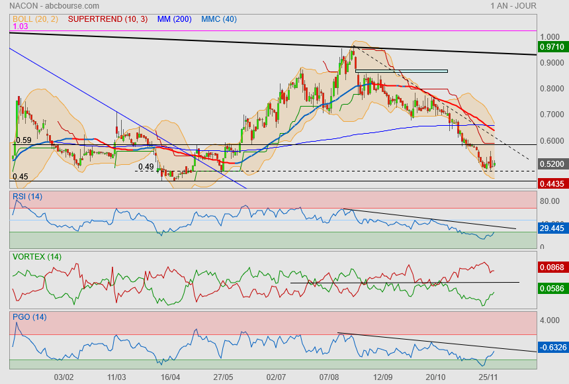Viewport: 569px width, 384px height.
Task: Click the teal resistance rectangle on chart
Action: (401, 71)
